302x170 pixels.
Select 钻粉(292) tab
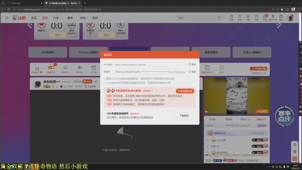(x=261, y=119)
